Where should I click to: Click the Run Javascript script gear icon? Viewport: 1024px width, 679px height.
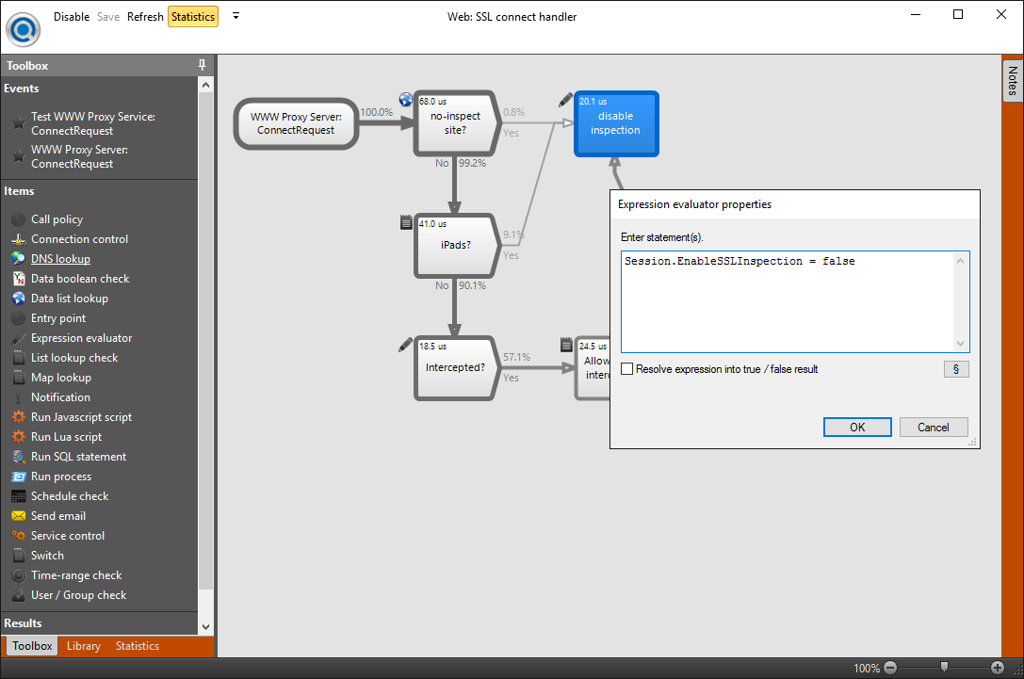point(18,417)
